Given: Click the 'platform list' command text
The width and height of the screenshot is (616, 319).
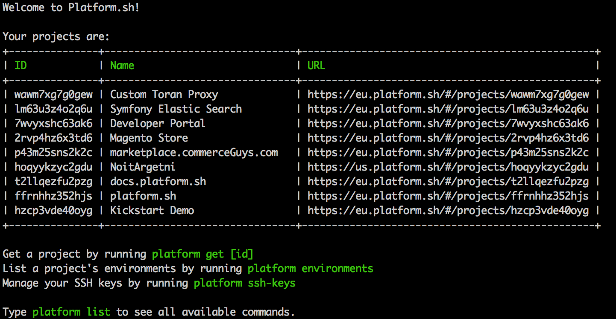Looking at the screenshot, I should pos(71,312).
